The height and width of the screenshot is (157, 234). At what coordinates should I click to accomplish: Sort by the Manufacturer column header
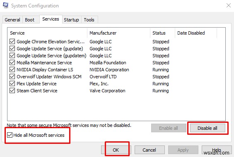(x=118, y=33)
